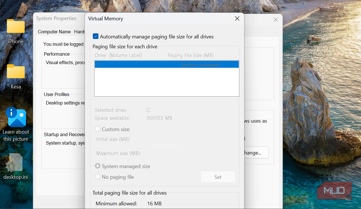This screenshot has height=209, width=361.
Task: Click the Initial size (MB) input field
Action: point(164,139)
